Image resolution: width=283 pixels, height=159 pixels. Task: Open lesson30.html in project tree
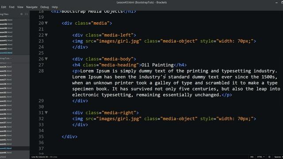click(x=6, y=92)
